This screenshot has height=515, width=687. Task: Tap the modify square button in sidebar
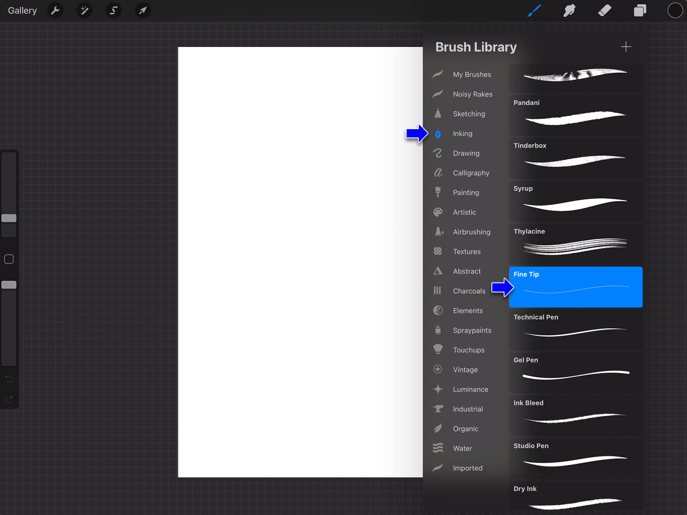coord(9,259)
